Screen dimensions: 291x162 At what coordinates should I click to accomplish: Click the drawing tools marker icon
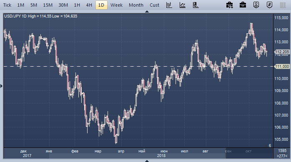click(x=196, y=5)
